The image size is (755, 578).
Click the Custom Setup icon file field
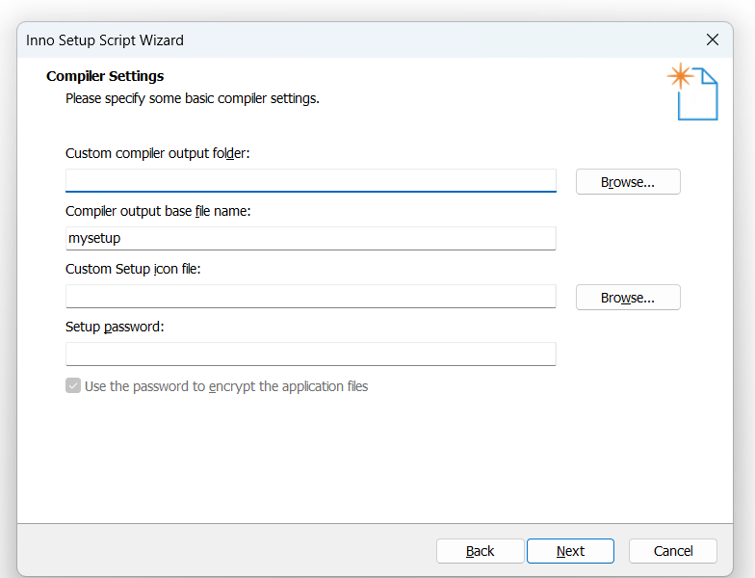[x=310, y=297]
